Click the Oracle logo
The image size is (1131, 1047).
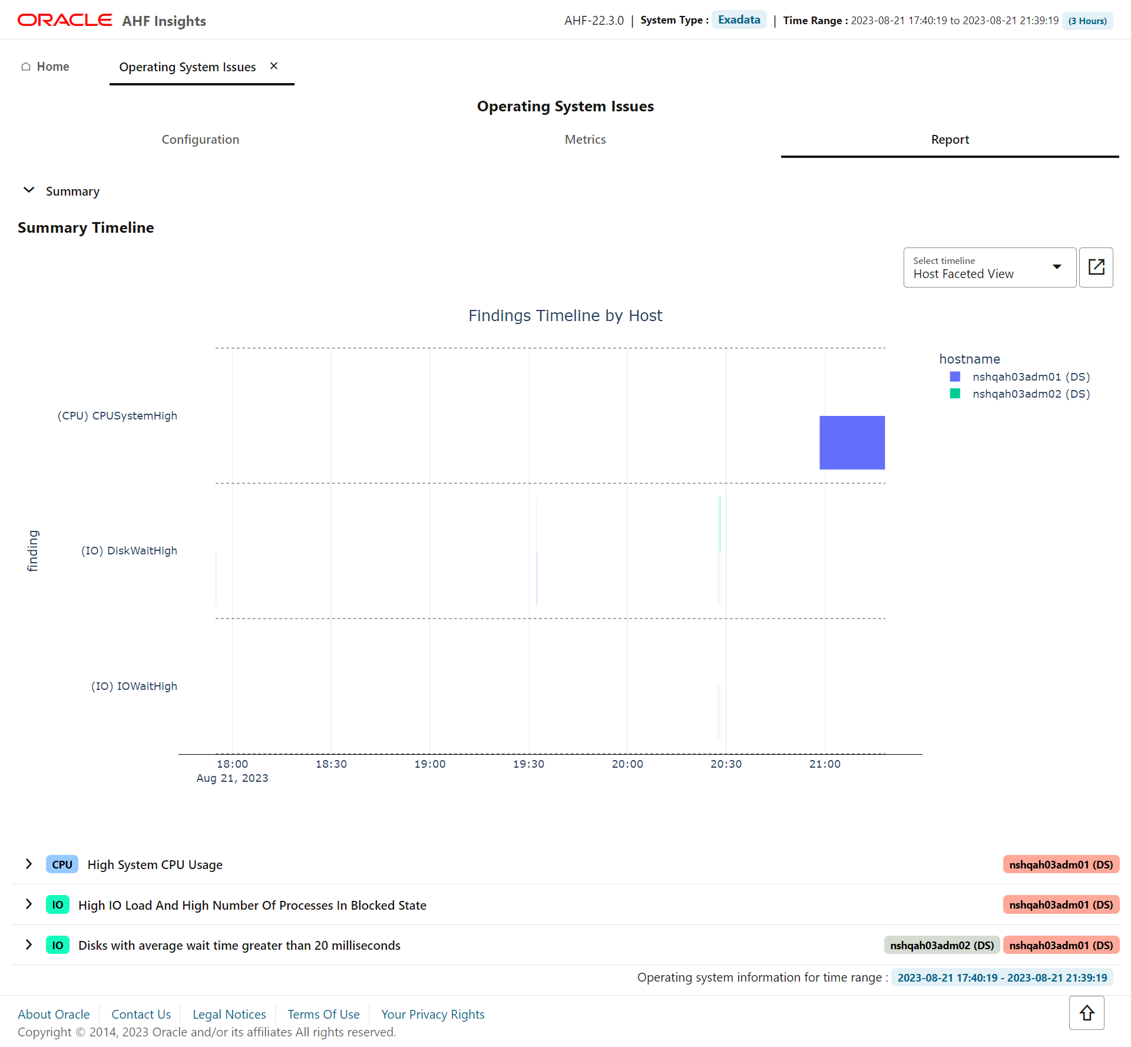[x=65, y=20]
